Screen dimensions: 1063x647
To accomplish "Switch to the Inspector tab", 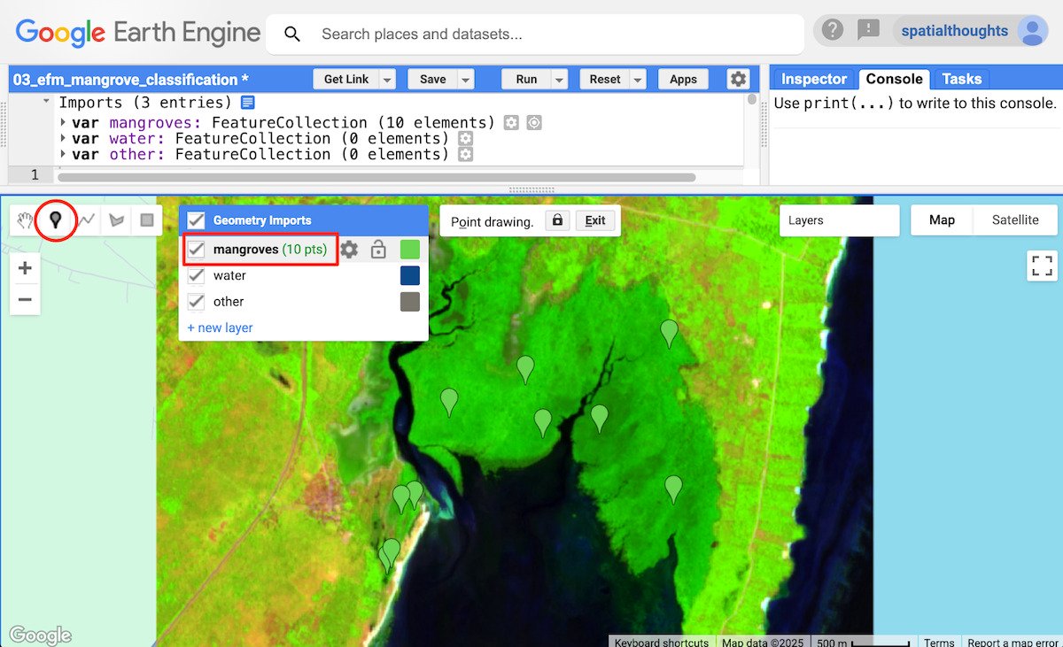I will point(814,79).
